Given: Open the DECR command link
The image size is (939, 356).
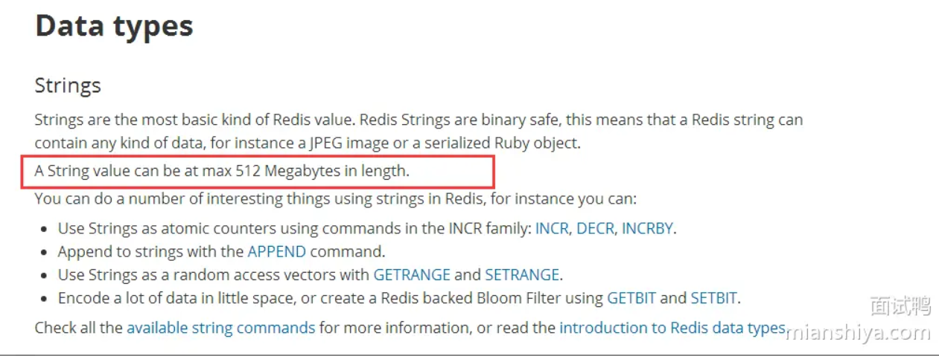Looking at the screenshot, I should coord(596,228).
